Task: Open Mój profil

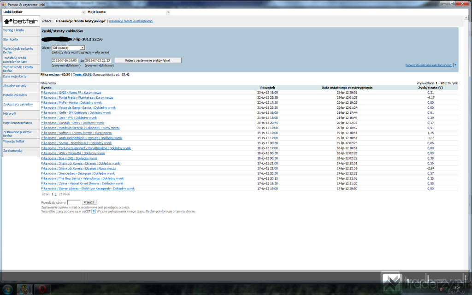Action: [9, 113]
